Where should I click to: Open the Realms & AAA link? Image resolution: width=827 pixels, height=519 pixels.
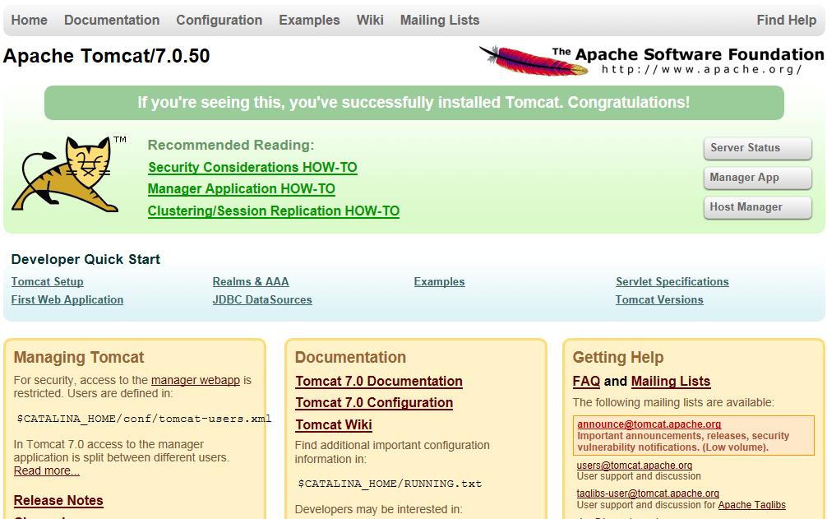point(251,281)
